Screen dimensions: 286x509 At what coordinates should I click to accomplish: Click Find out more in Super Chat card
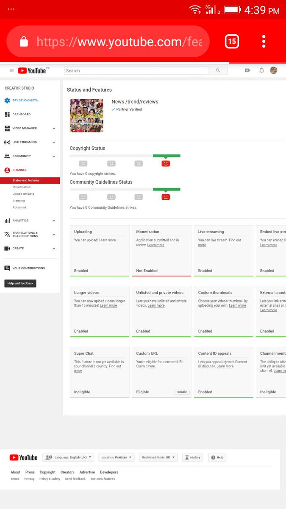(97, 368)
